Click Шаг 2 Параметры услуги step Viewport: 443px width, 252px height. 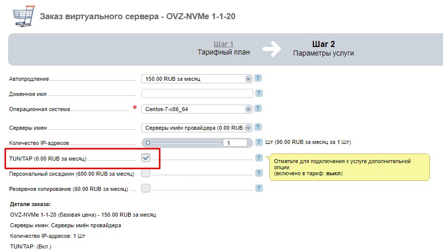click(x=323, y=48)
